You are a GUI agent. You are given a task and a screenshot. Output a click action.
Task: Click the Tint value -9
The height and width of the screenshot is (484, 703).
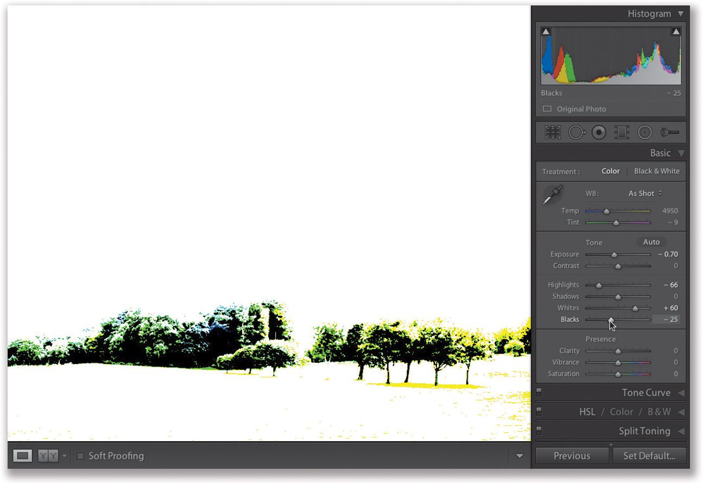pyautogui.click(x=673, y=222)
